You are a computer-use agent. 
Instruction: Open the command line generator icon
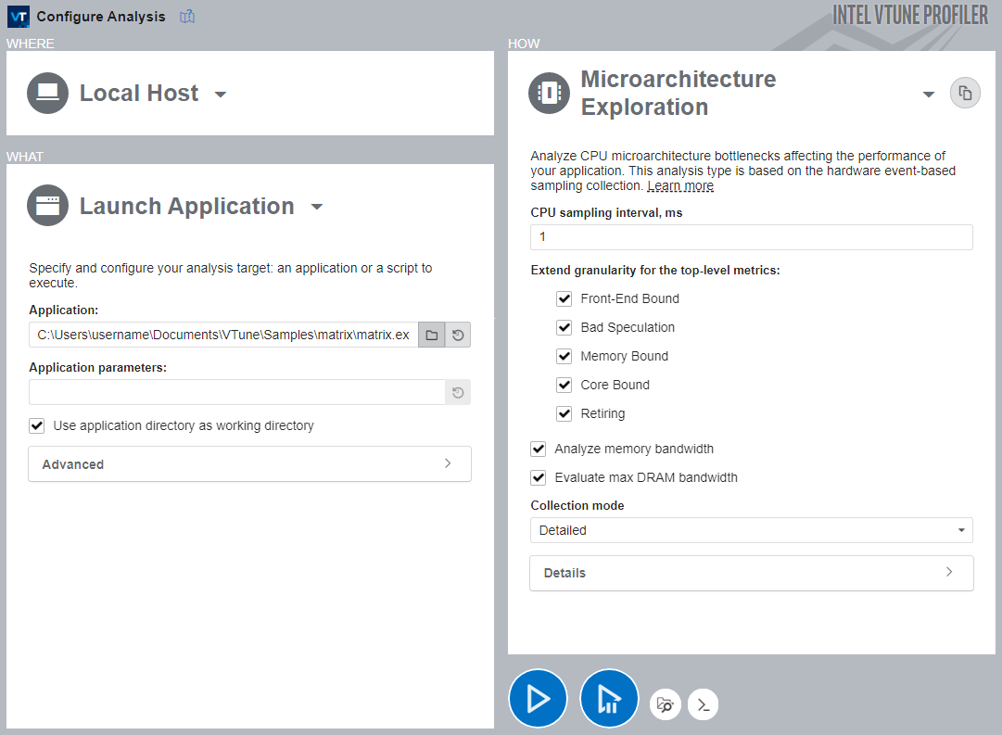pyautogui.click(x=703, y=704)
